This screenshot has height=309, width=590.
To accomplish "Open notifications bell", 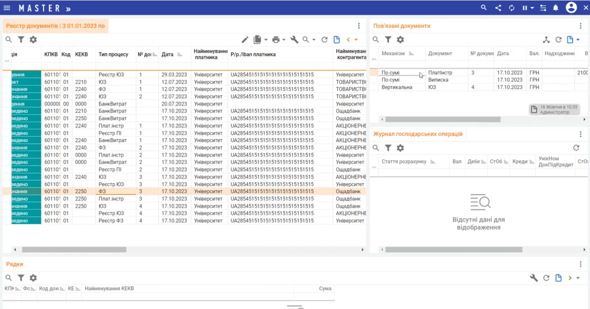I will [x=556, y=8].
